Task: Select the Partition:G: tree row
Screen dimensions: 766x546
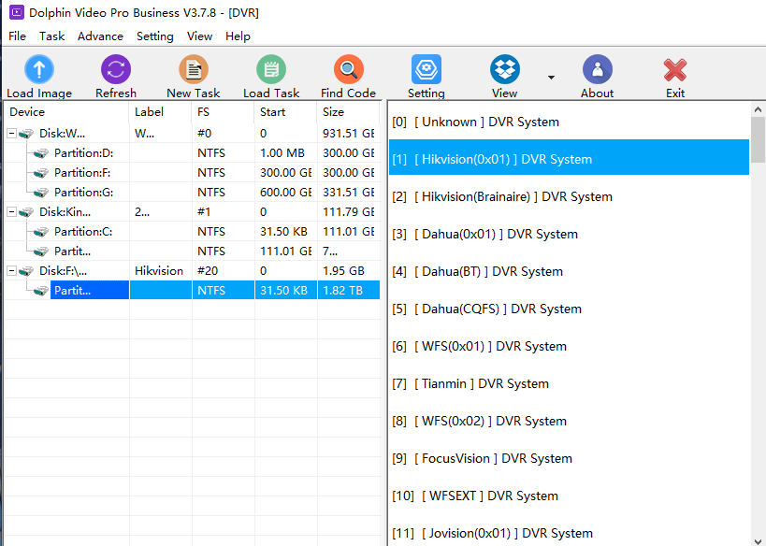Action: pyautogui.click(x=192, y=193)
